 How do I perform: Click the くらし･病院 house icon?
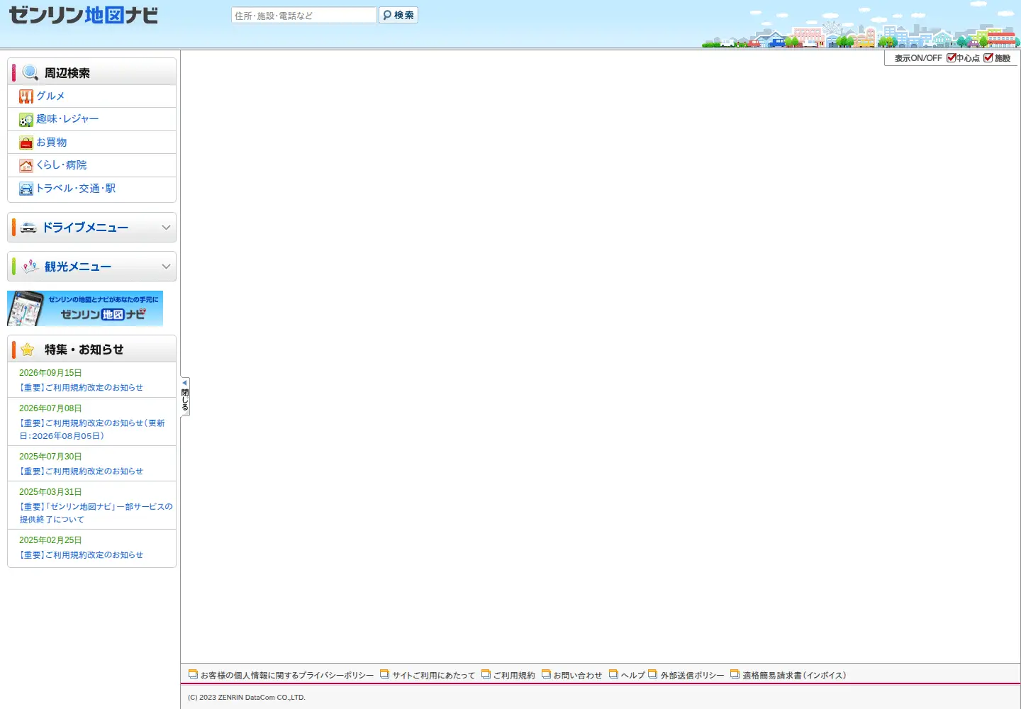26,166
